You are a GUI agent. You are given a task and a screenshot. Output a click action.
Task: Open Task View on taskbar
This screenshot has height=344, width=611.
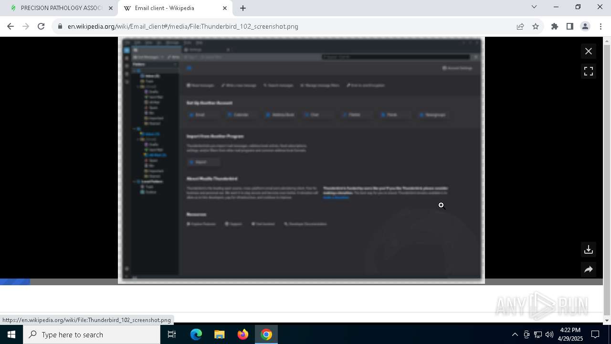pos(172,334)
